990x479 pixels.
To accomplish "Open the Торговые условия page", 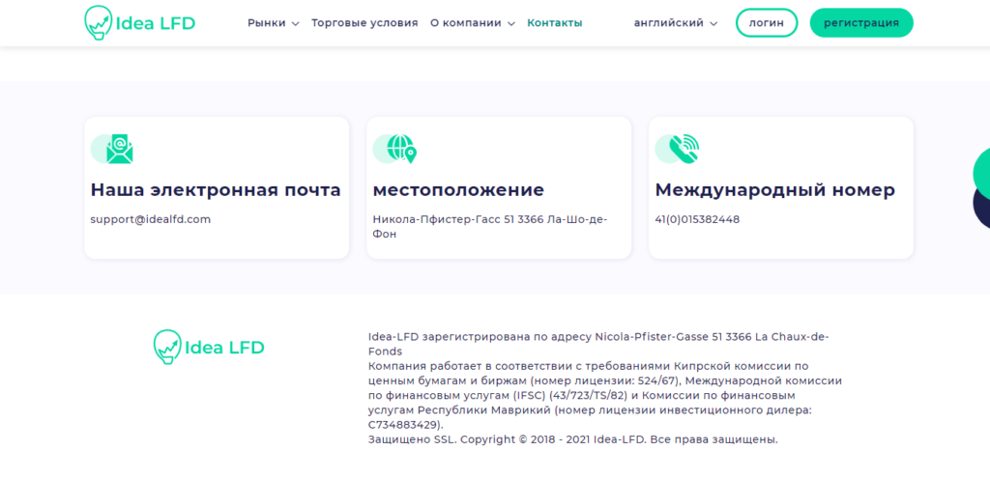I will tap(364, 23).
